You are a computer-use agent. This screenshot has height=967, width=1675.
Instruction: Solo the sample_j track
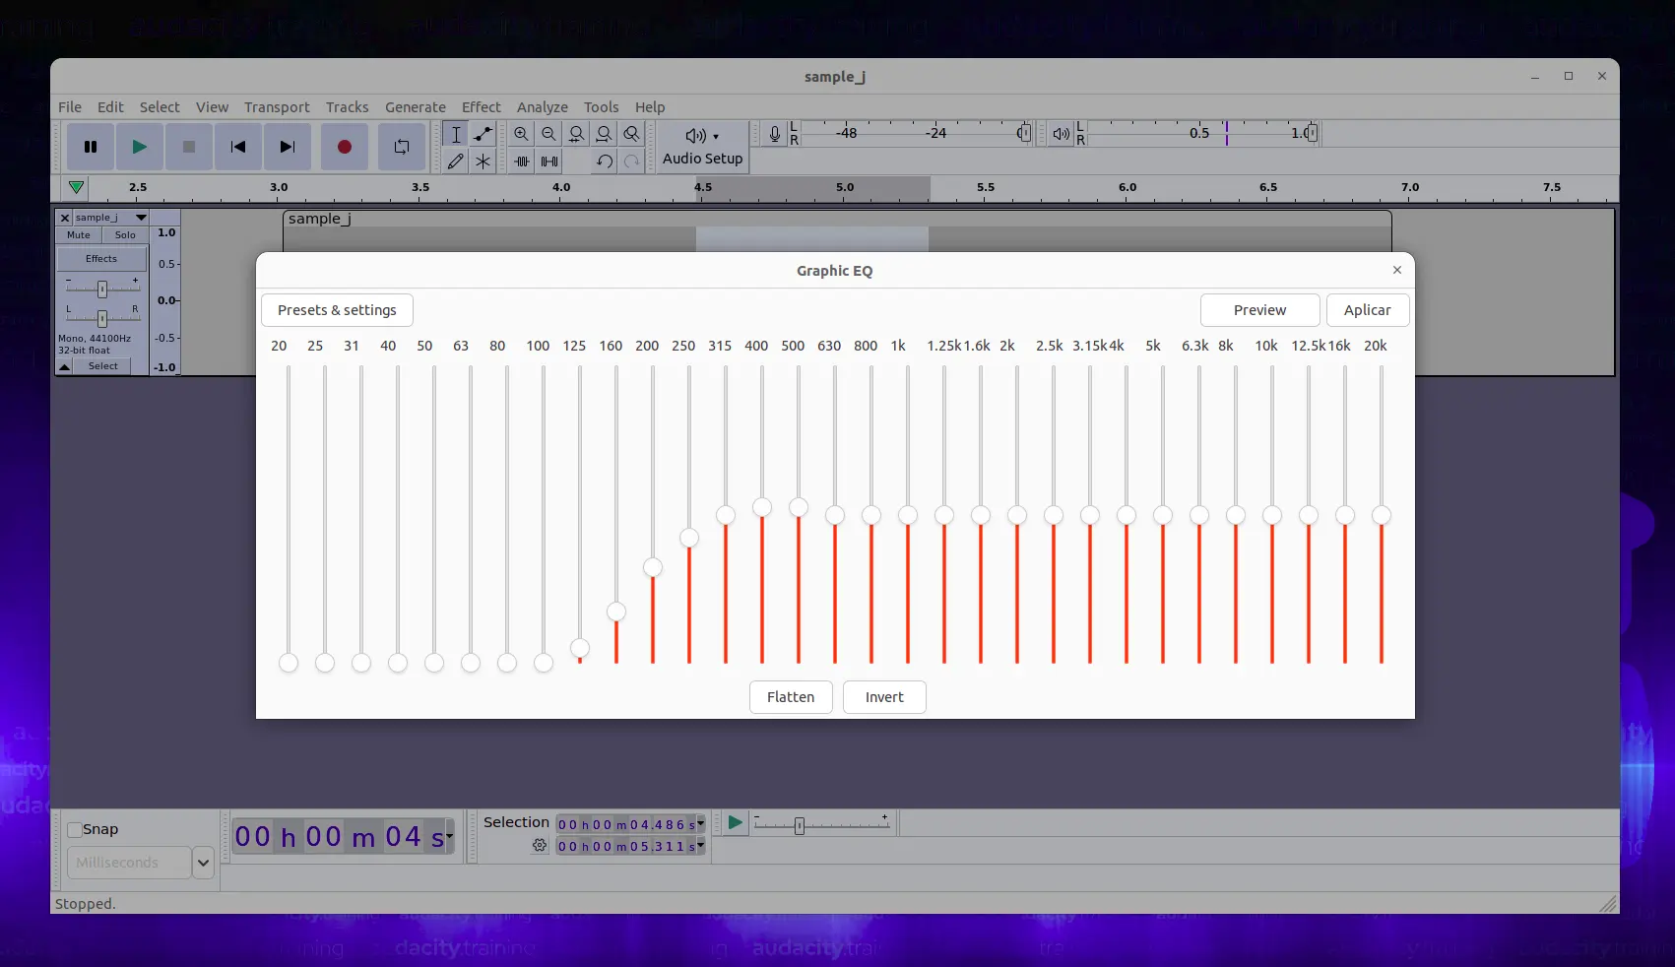(125, 235)
